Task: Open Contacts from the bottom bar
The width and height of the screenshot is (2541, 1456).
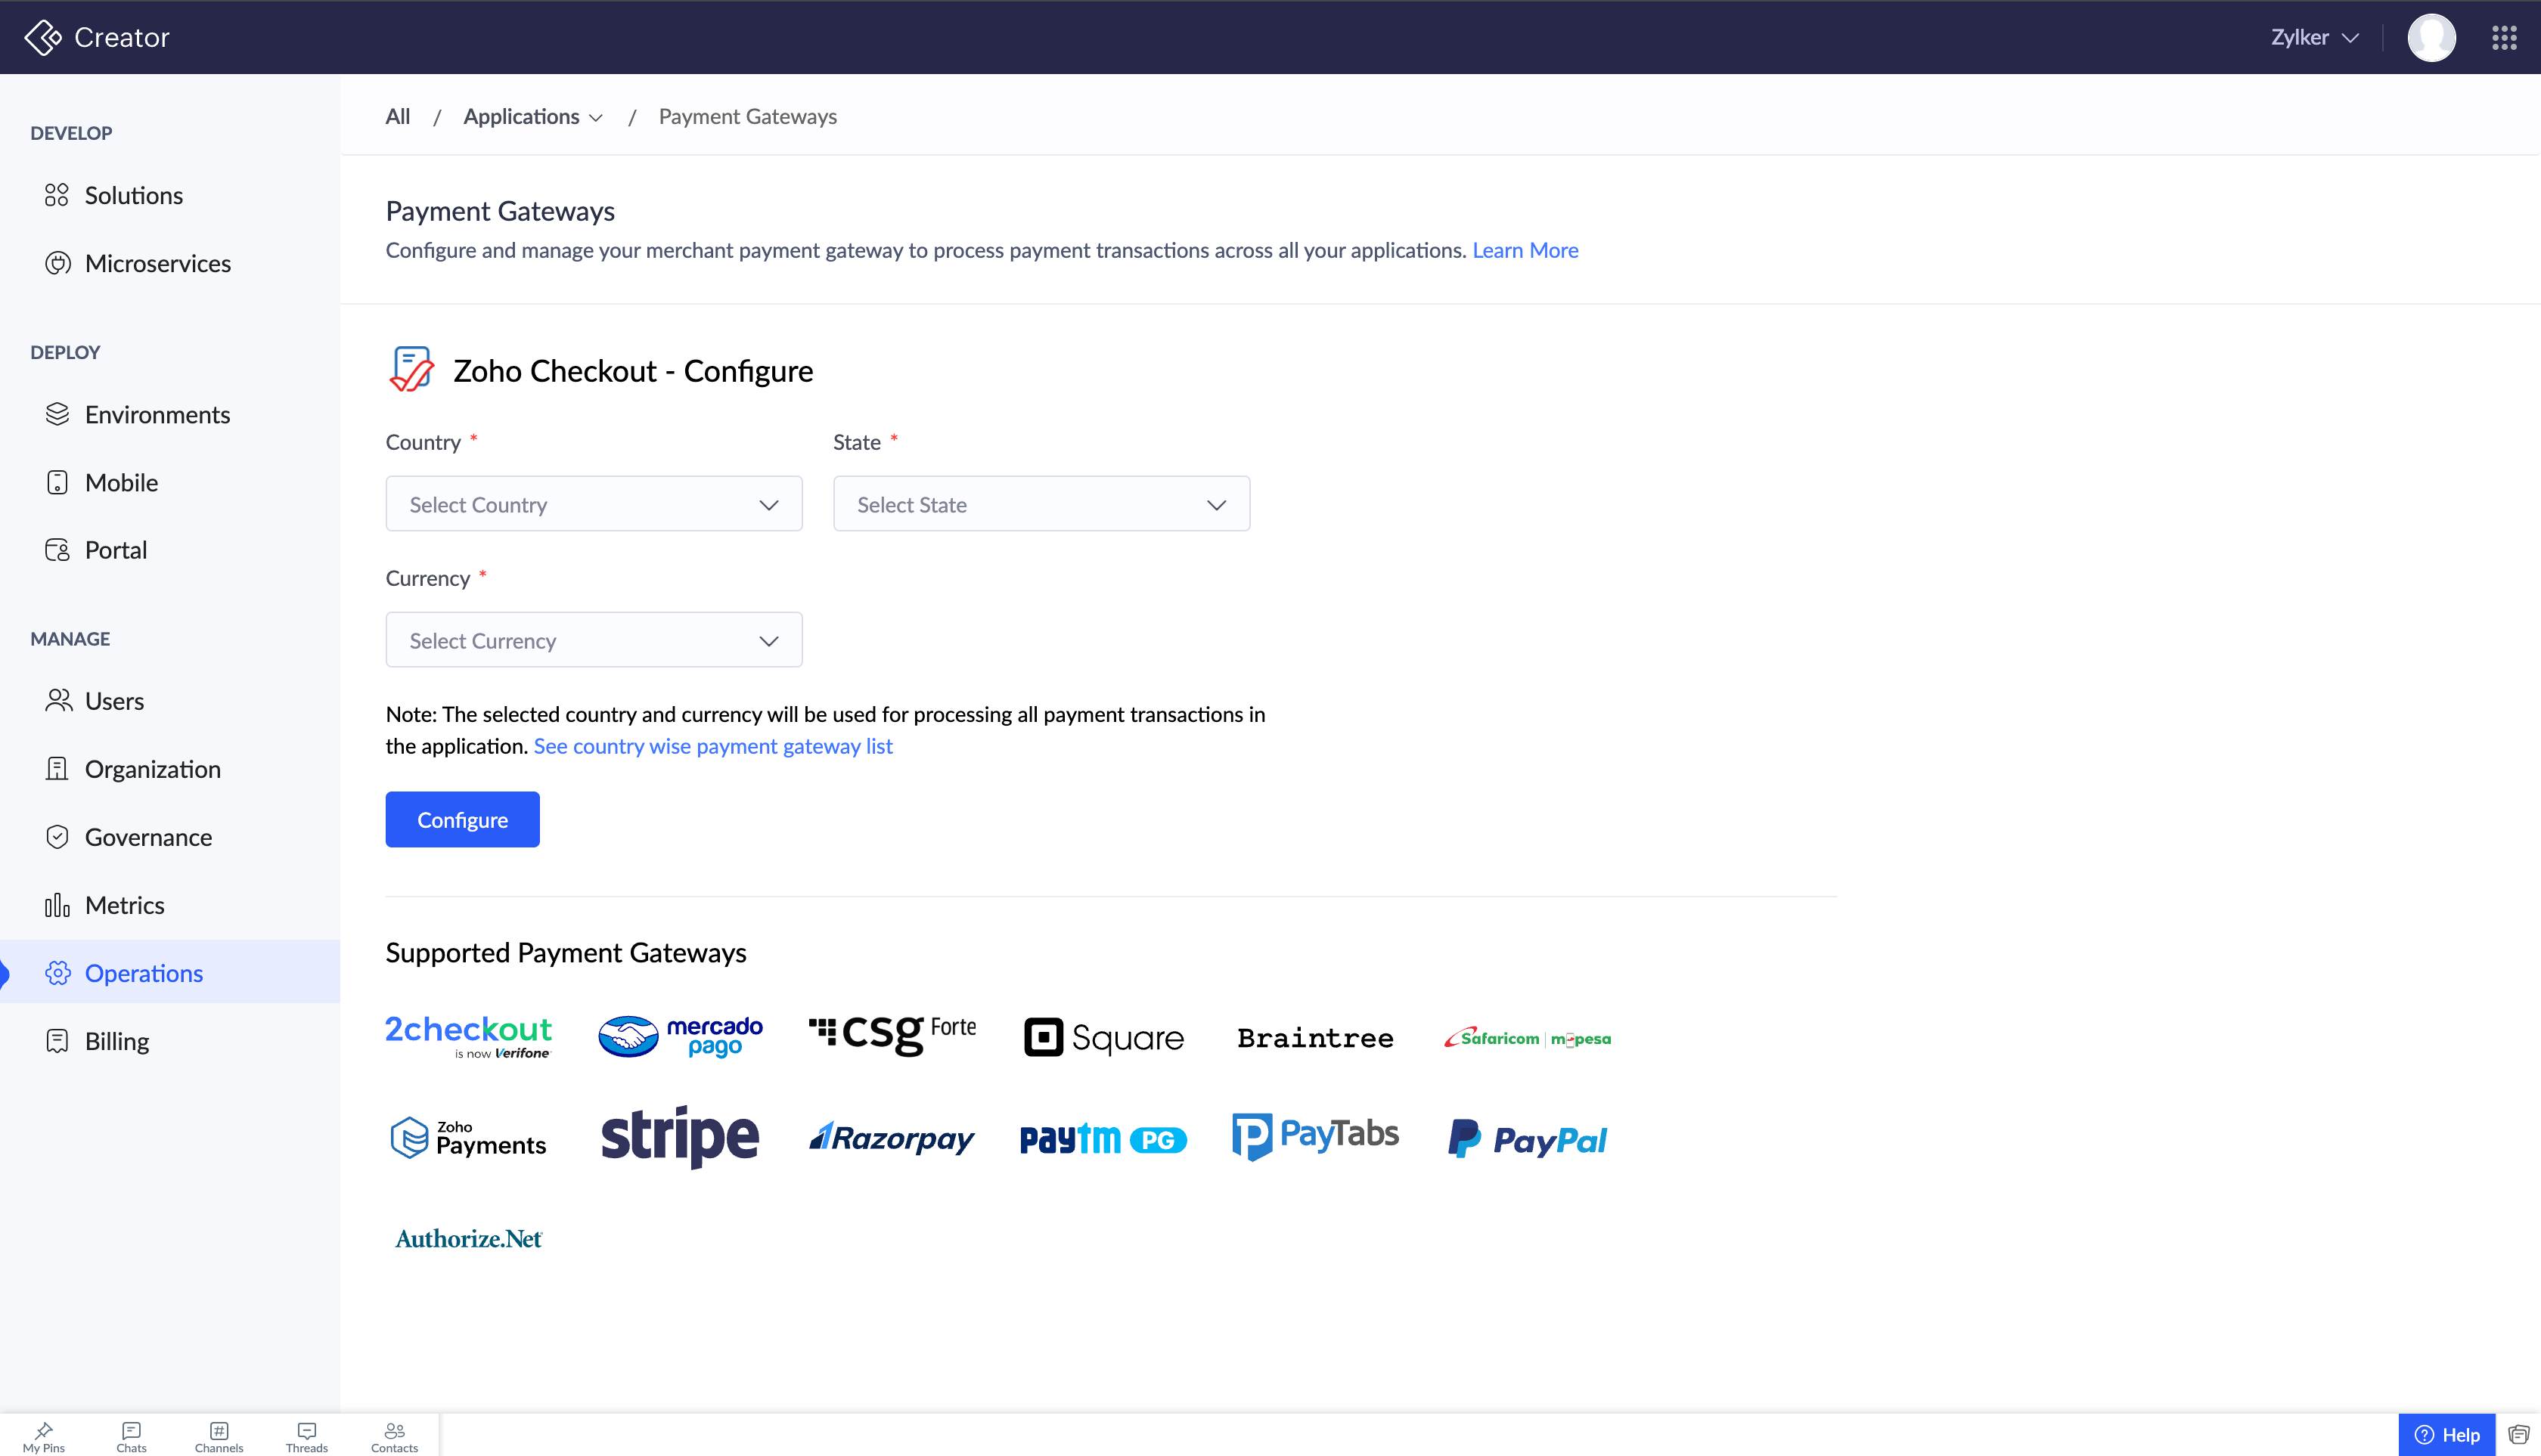Action: (394, 1436)
